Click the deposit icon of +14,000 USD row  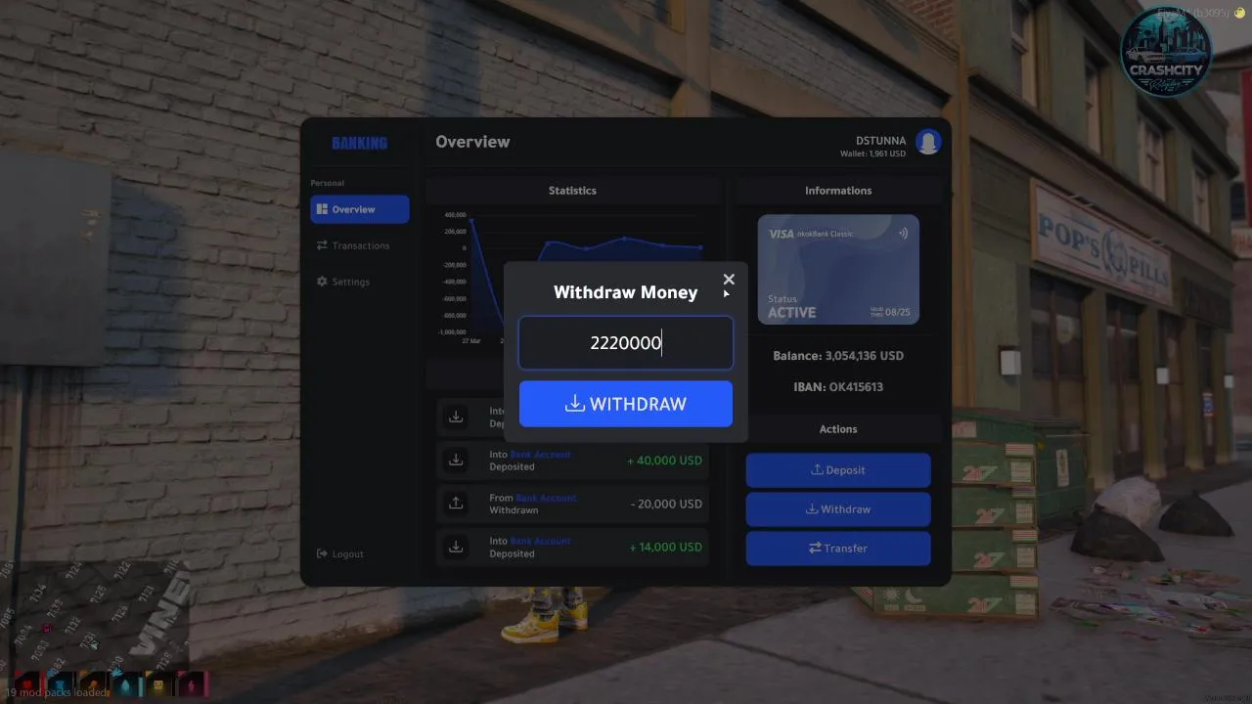[456, 547]
